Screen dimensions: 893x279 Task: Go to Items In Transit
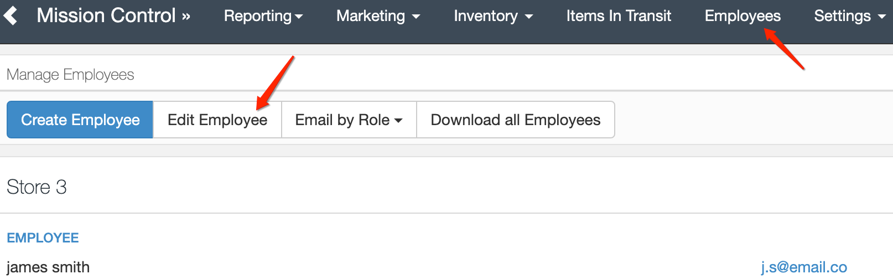pos(619,16)
